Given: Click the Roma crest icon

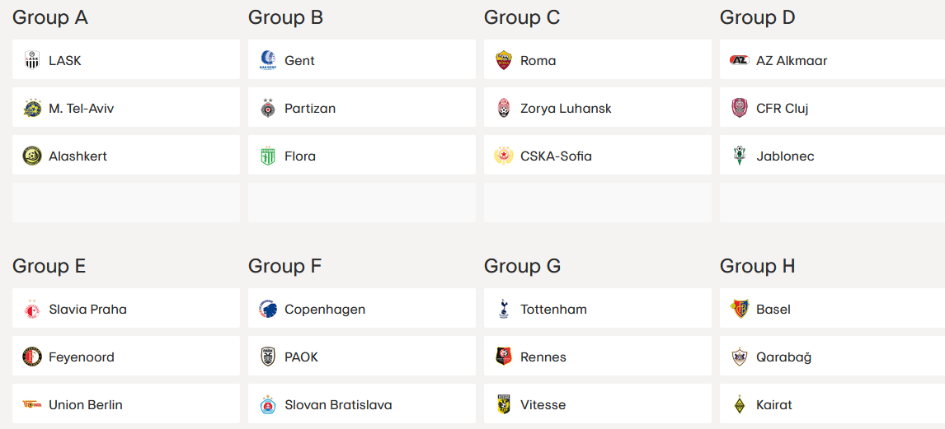Looking at the screenshot, I should [x=504, y=60].
